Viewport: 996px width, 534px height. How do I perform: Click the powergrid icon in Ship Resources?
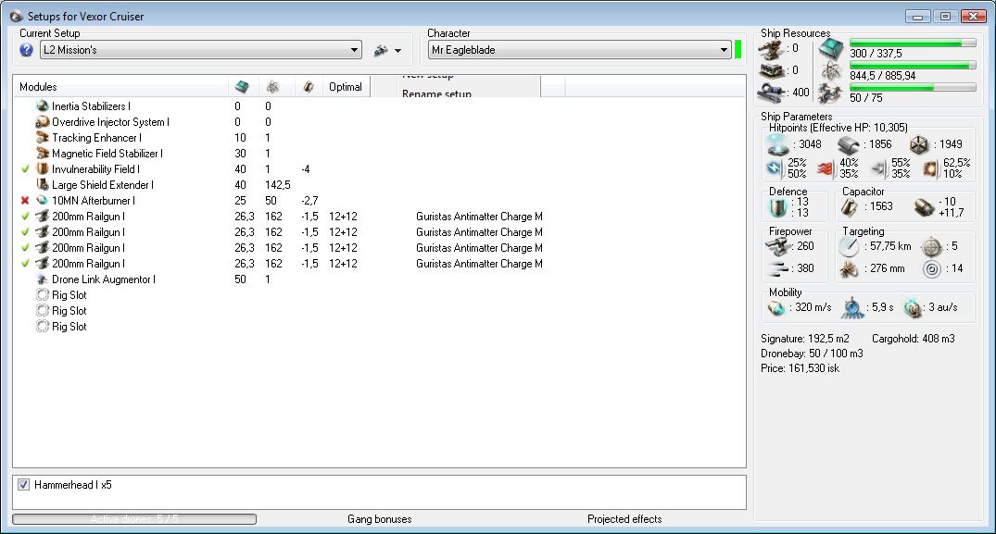click(x=831, y=71)
